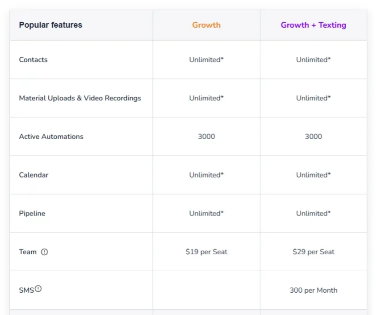Select the Growth + Texting column header
The height and width of the screenshot is (315, 377).
pyautogui.click(x=313, y=25)
